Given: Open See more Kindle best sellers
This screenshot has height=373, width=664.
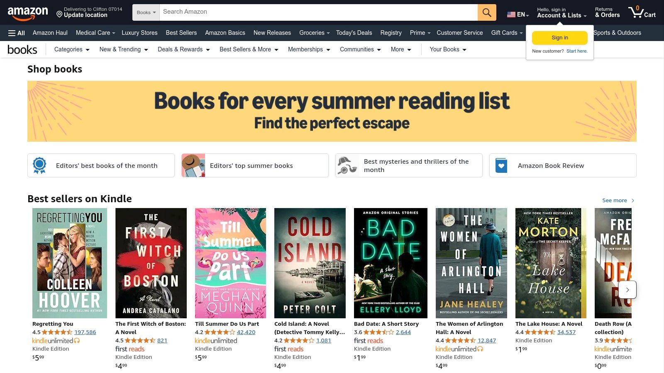Looking at the screenshot, I should coord(614,200).
